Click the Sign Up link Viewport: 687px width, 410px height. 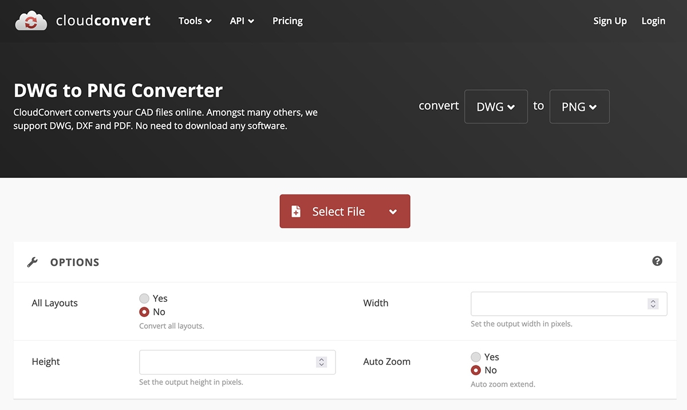(x=610, y=21)
